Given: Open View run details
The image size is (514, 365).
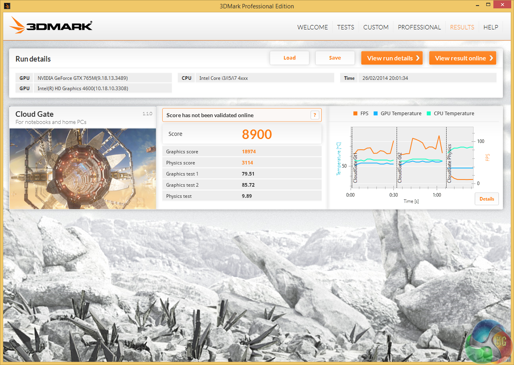Looking at the screenshot, I should 392,58.
